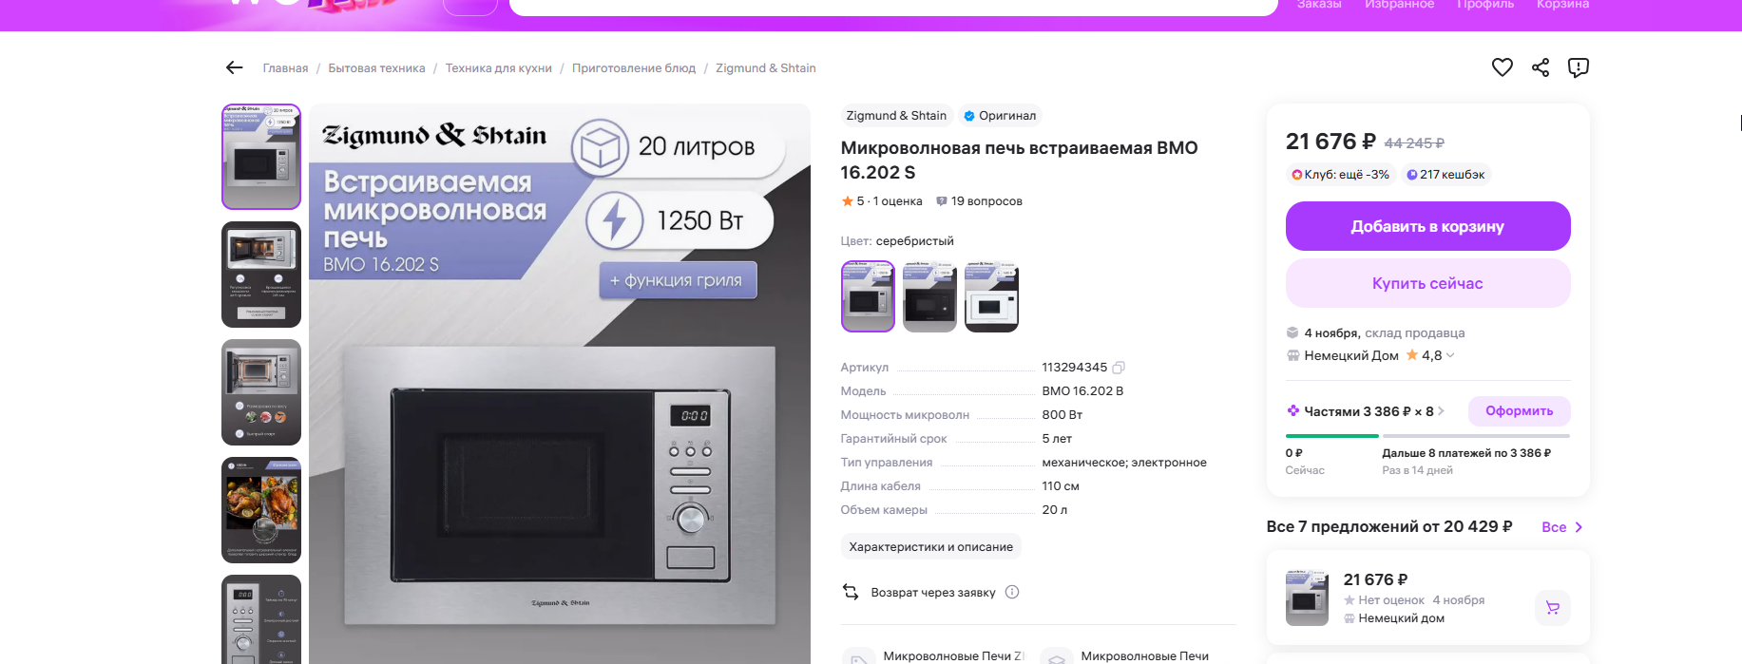Copy article number 113294345

[x=1119, y=368]
